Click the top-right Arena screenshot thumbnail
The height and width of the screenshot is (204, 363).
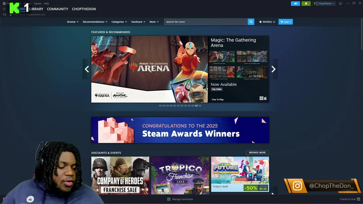coord(252,58)
